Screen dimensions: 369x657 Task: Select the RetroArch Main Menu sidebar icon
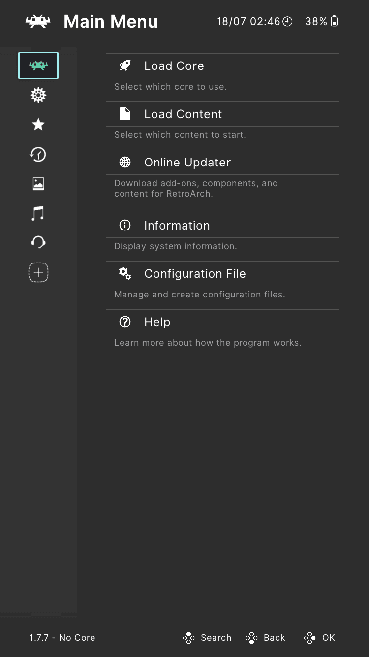point(38,66)
